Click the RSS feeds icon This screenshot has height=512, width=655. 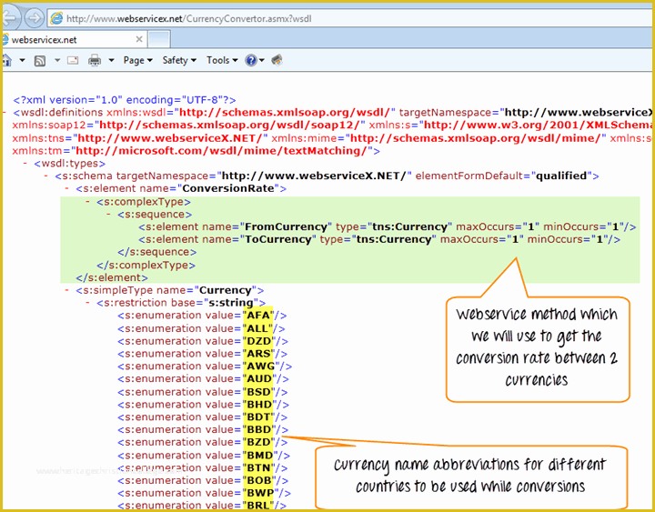tap(40, 61)
